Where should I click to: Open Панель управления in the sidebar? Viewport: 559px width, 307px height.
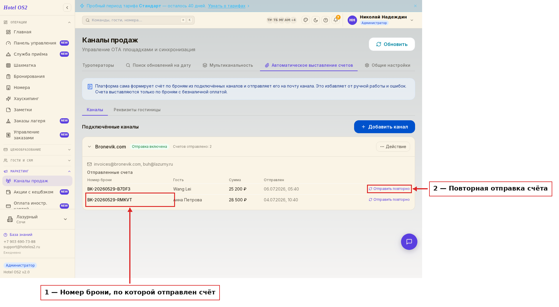(37, 43)
